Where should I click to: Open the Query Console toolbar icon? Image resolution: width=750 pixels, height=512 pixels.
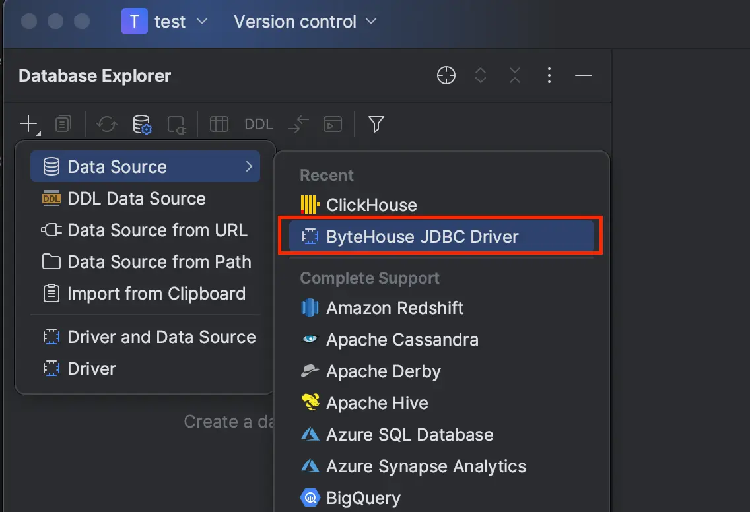pyautogui.click(x=333, y=124)
